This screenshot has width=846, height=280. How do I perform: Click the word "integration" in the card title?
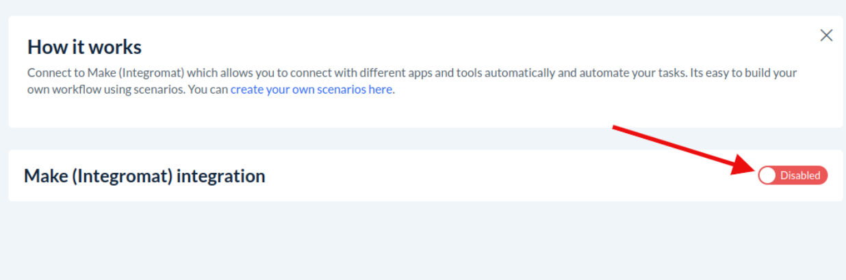[220, 176]
